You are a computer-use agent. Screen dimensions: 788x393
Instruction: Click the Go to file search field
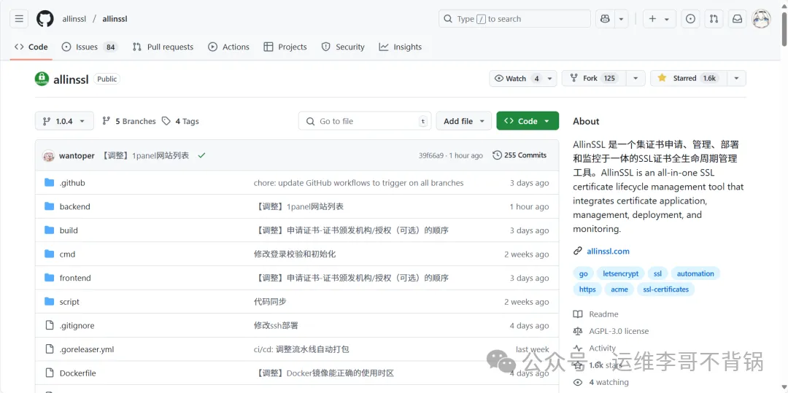[365, 121]
